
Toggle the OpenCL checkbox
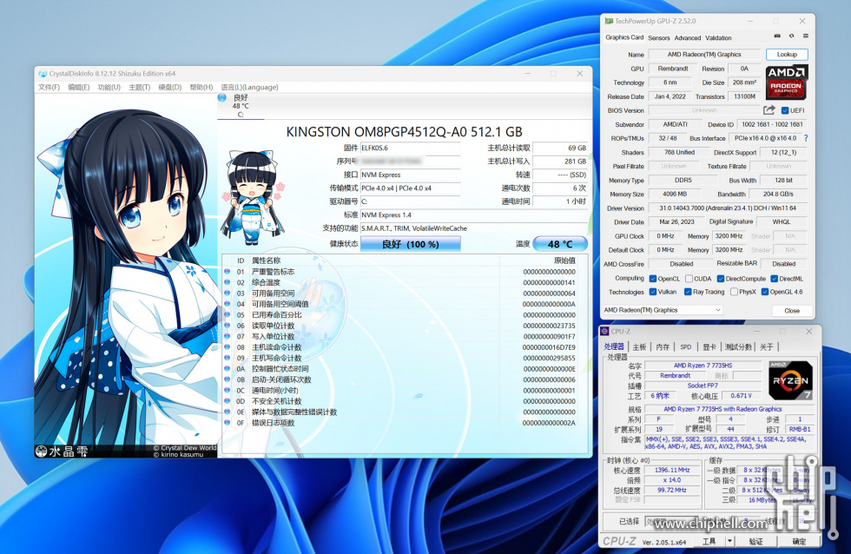pyautogui.click(x=653, y=279)
